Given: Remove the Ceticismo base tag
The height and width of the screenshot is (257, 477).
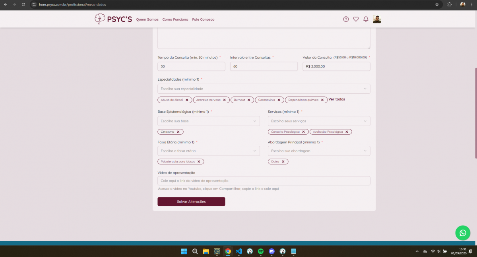Looking at the screenshot, I should pos(178,132).
